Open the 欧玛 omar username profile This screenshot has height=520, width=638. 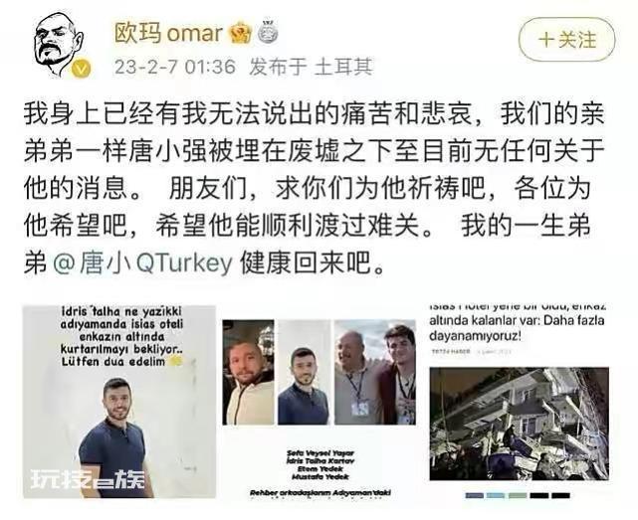point(168,34)
